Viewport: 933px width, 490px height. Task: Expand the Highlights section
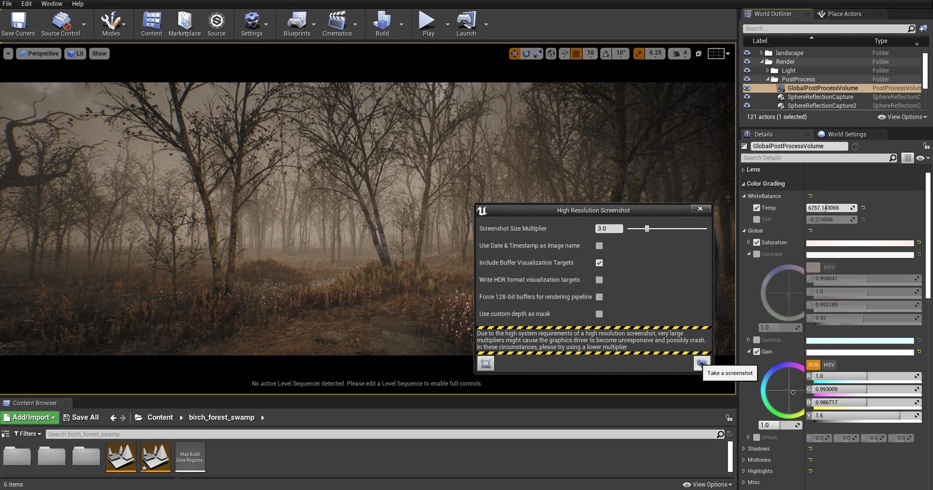pos(743,471)
